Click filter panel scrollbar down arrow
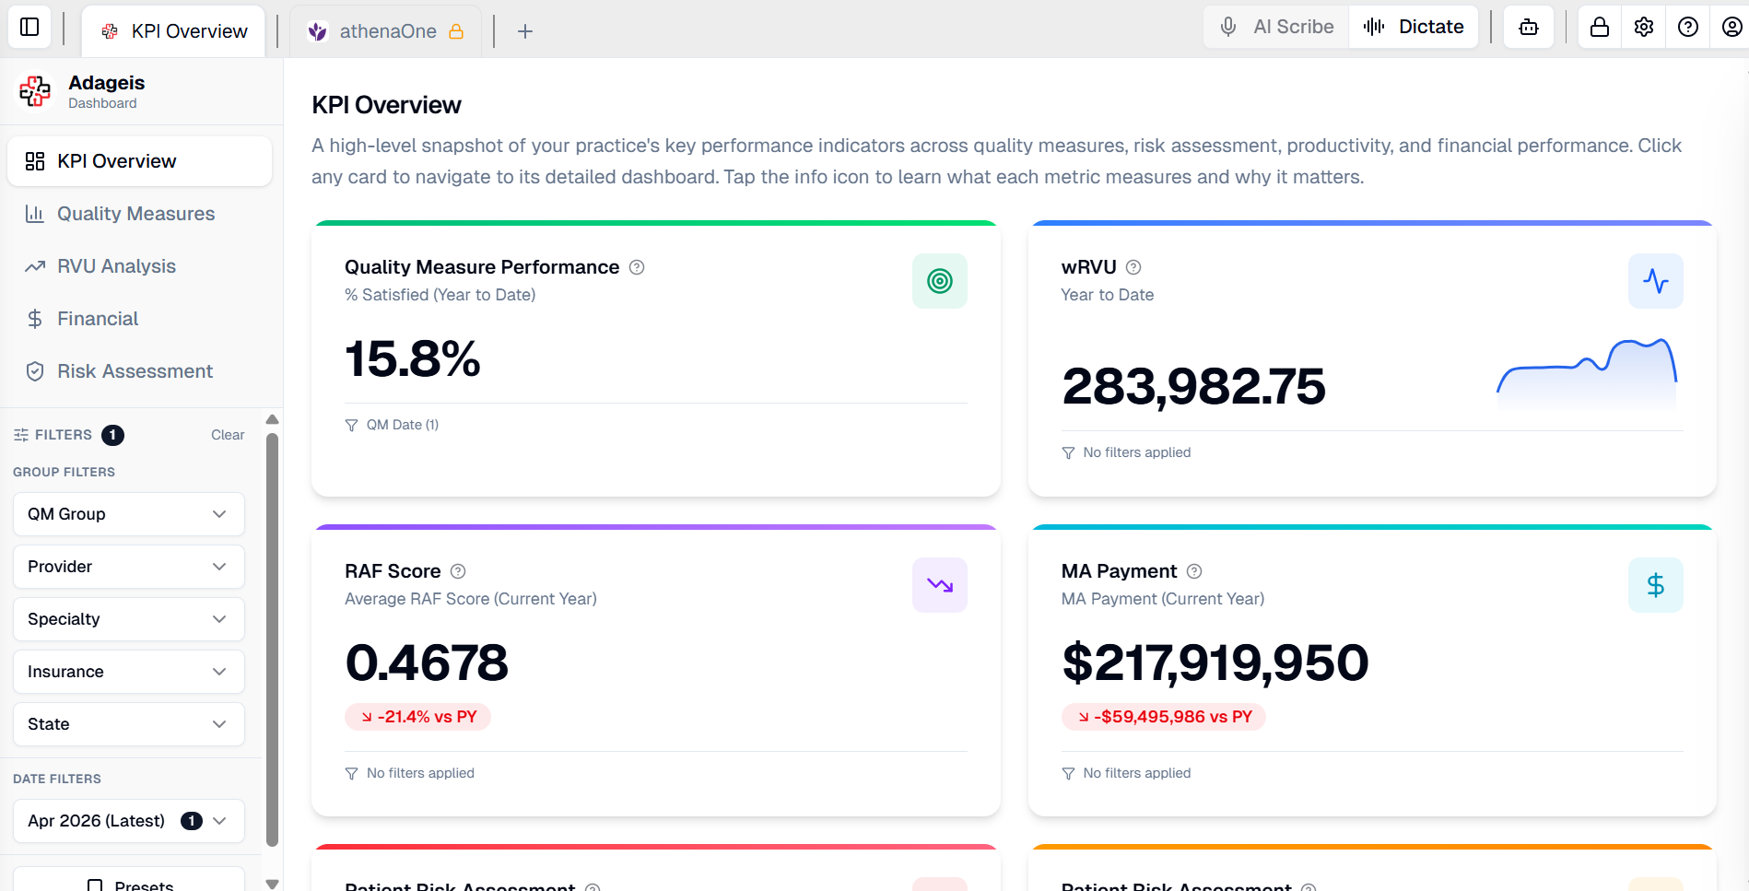Viewport: 1749px width, 891px height. pos(272,884)
